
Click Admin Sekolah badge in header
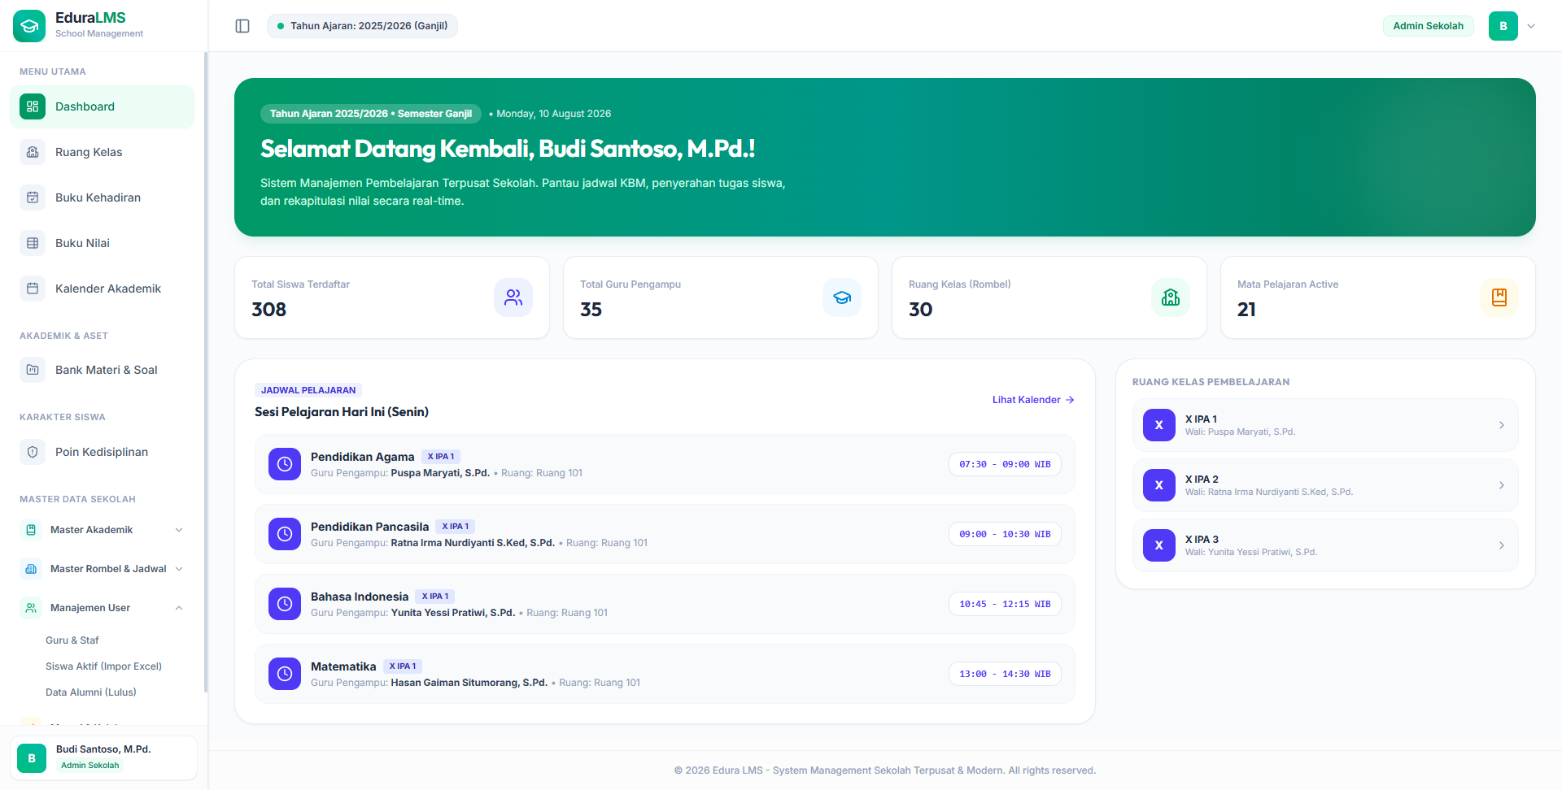point(1428,26)
